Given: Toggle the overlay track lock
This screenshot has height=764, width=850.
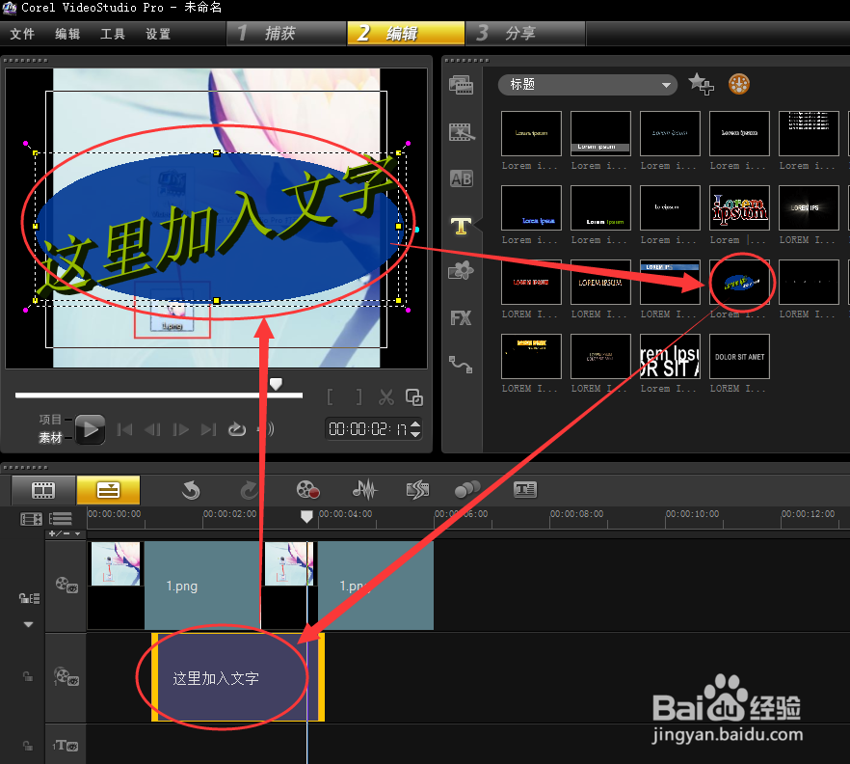Looking at the screenshot, I should 27,676.
